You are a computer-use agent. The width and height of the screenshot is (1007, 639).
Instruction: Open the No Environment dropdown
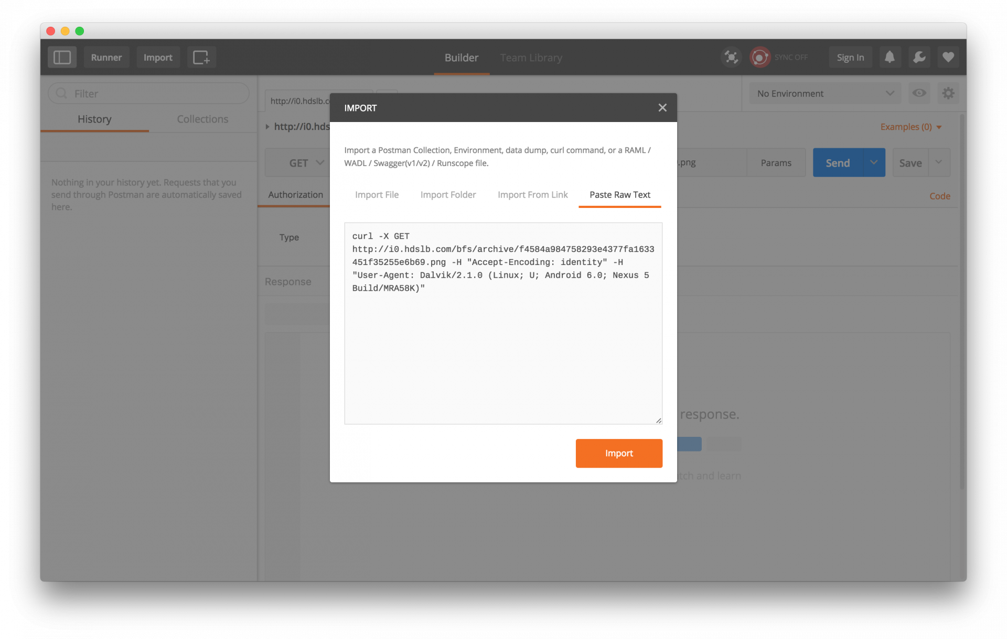tap(825, 93)
